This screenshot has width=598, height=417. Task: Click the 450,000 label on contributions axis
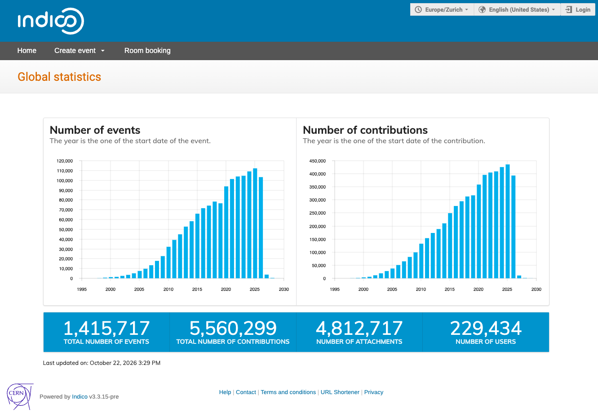tap(318, 161)
